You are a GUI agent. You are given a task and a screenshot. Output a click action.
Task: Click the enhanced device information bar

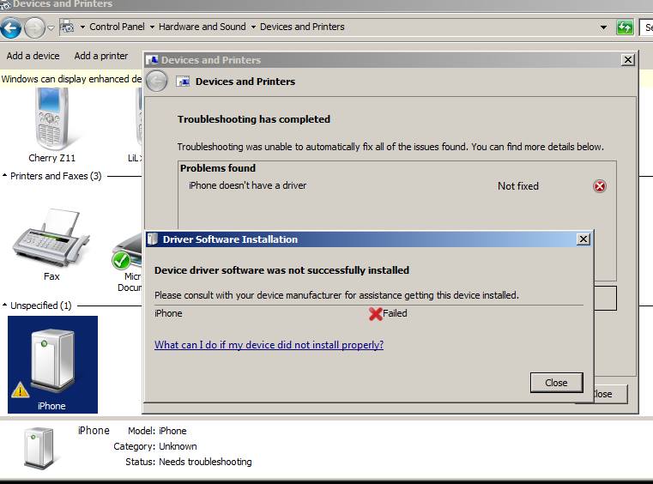coord(71,79)
